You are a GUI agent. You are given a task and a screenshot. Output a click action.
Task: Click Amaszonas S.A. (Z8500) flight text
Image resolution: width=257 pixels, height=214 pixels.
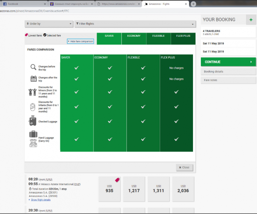[43, 196]
